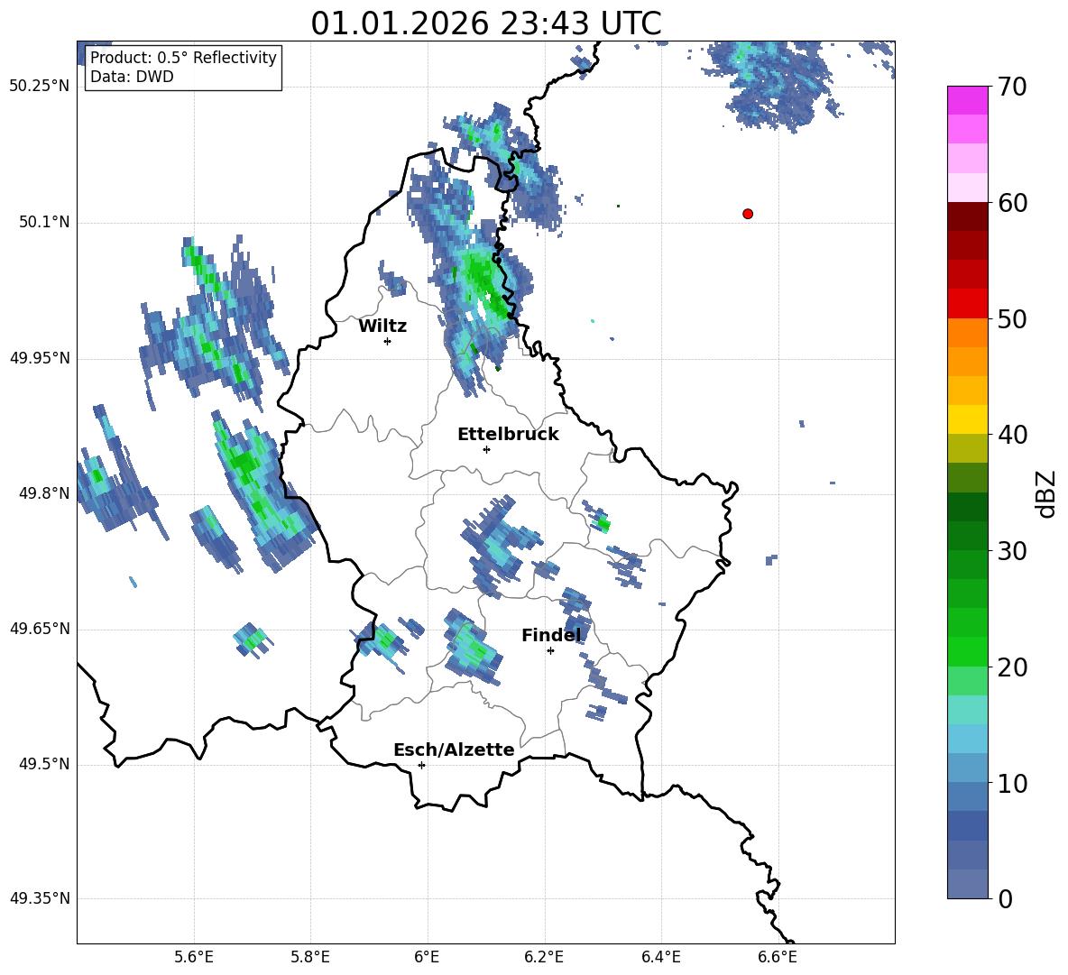Pick the light blue colorbar swatch above 10
The image size is (1068, 975).
967,768
